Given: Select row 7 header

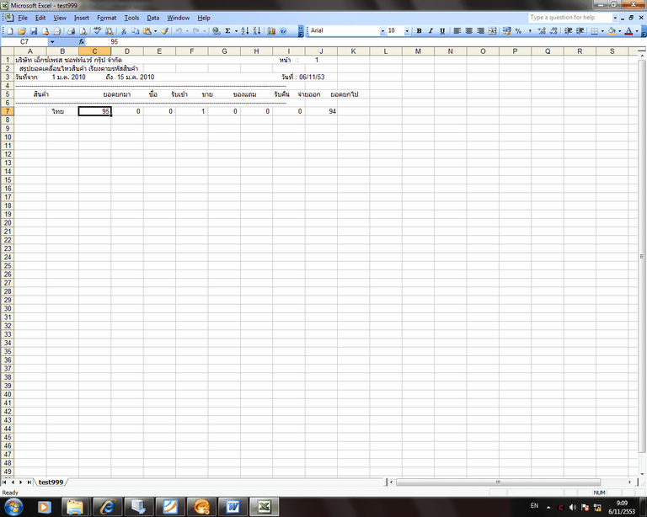Looking at the screenshot, I should click(x=7, y=111).
